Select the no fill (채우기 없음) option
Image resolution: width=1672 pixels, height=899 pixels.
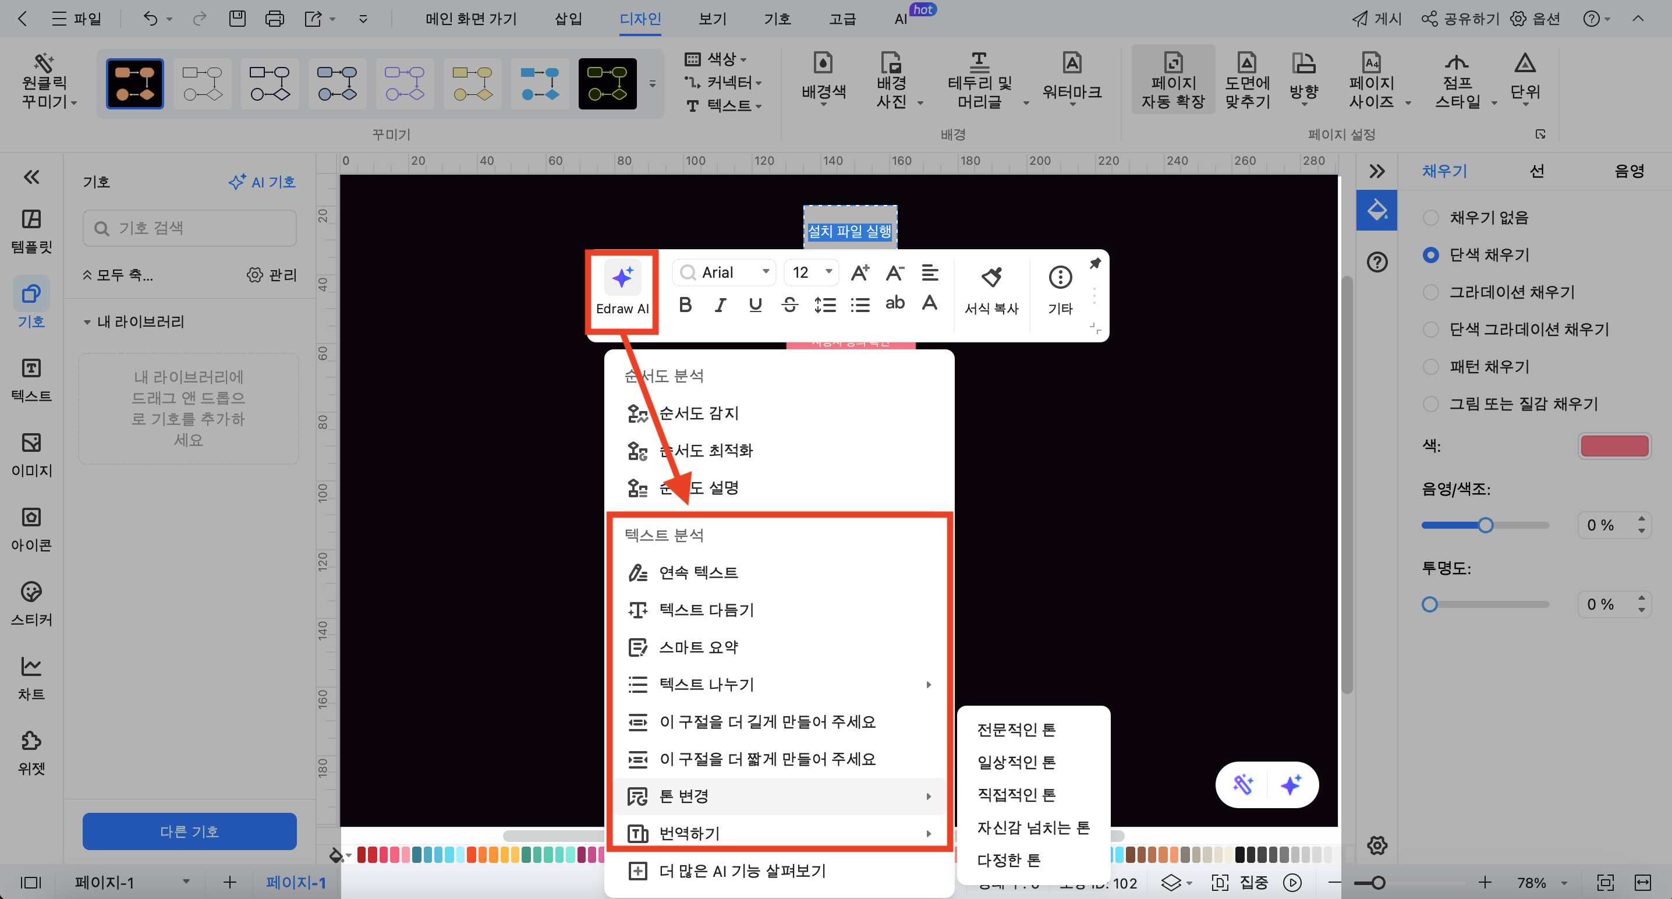(1430, 217)
